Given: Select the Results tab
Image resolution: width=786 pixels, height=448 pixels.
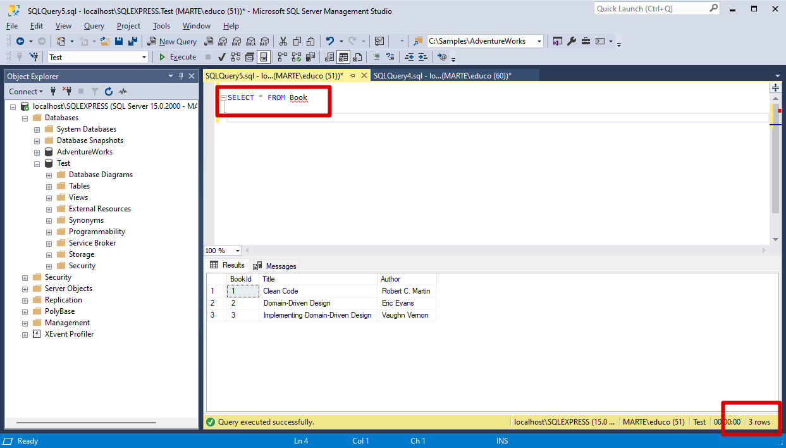Looking at the screenshot, I should point(228,265).
